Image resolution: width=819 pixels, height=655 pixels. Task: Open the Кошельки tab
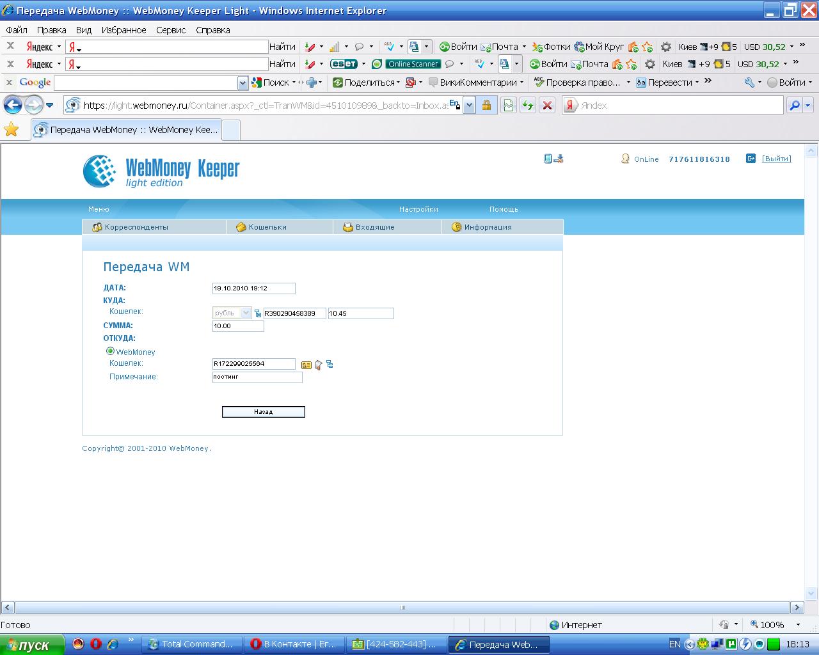(x=261, y=227)
